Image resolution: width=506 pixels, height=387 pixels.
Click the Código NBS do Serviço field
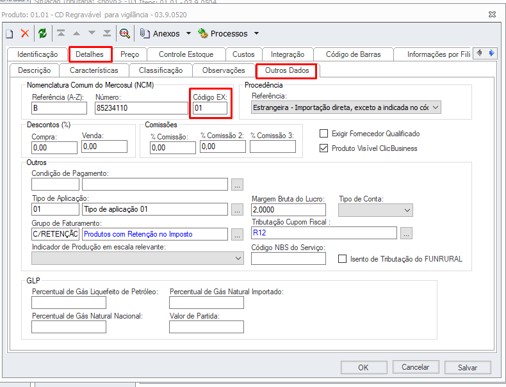tap(288, 258)
